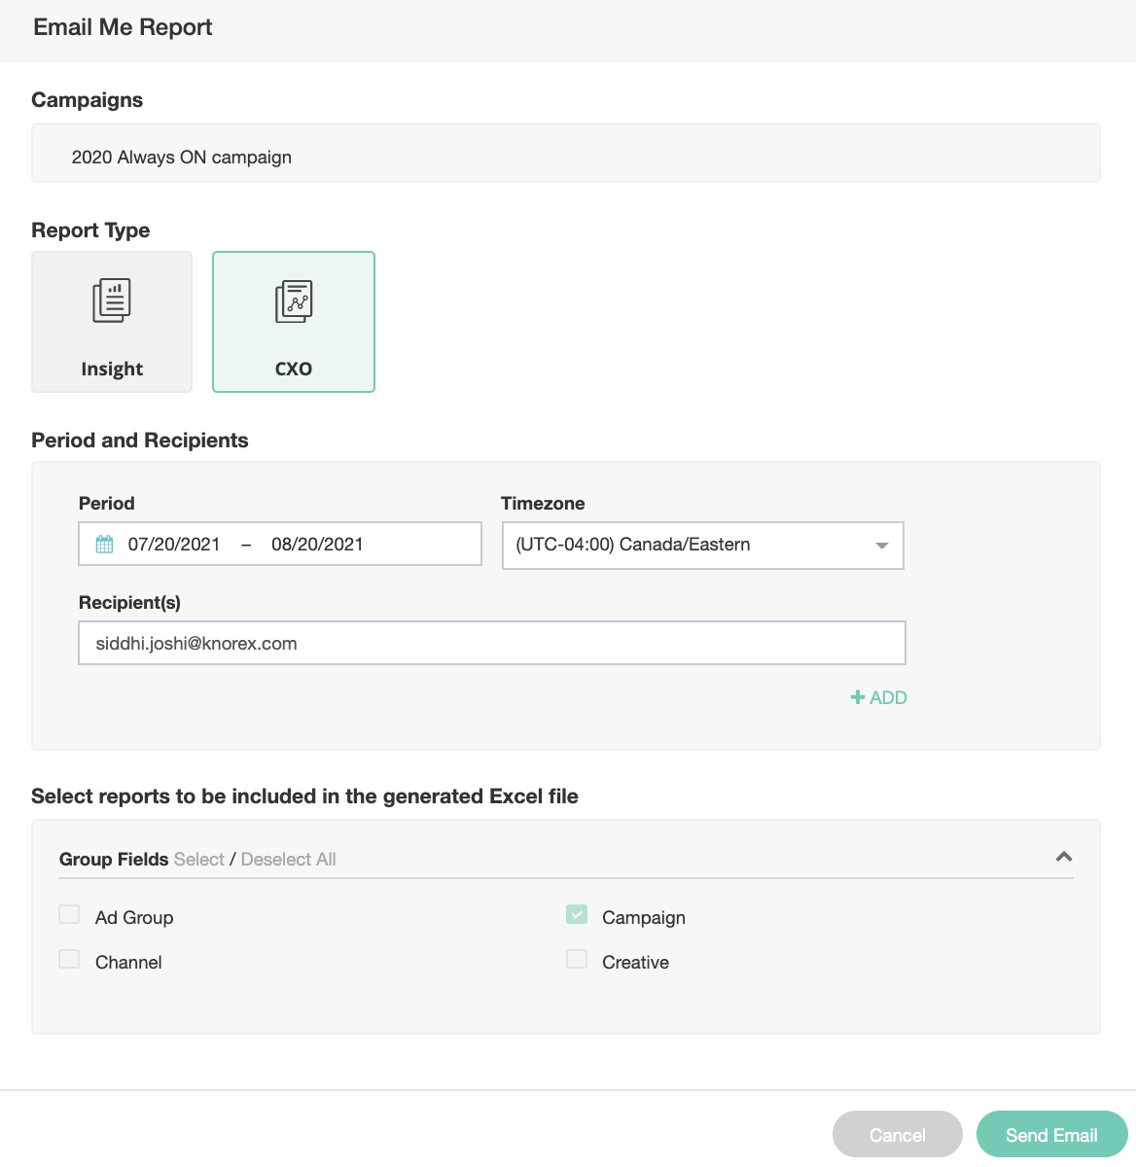1136x1167 pixels.
Task: Click the start date 07/20/2021
Action: click(x=174, y=545)
